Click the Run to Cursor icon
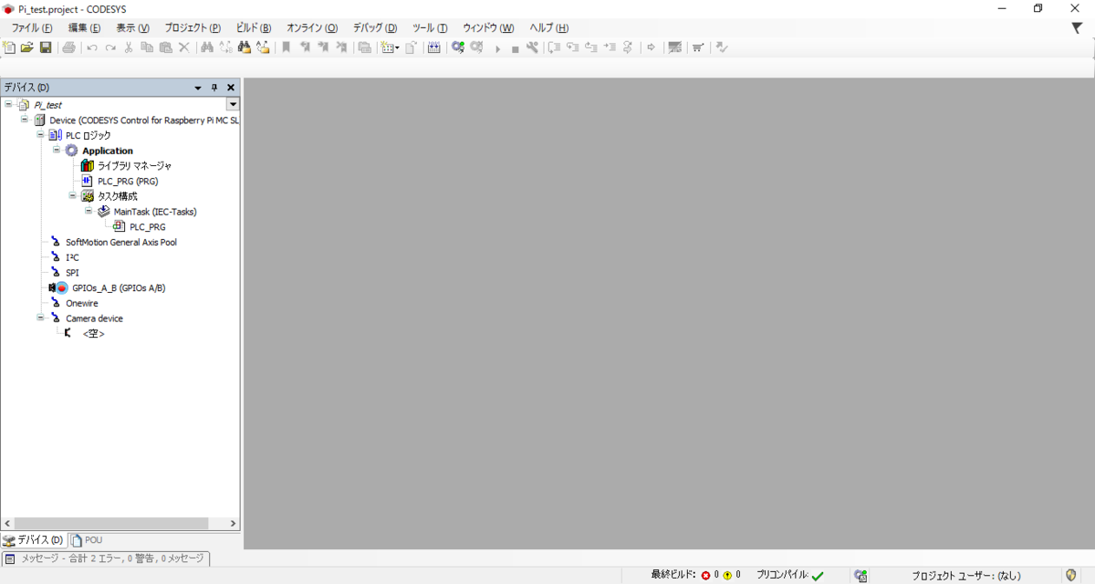Image resolution: width=1095 pixels, height=584 pixels. click(x=609, y=47)
